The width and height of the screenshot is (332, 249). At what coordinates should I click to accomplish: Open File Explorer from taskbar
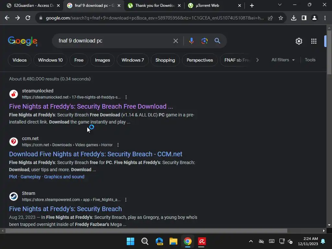coord(173,241)
